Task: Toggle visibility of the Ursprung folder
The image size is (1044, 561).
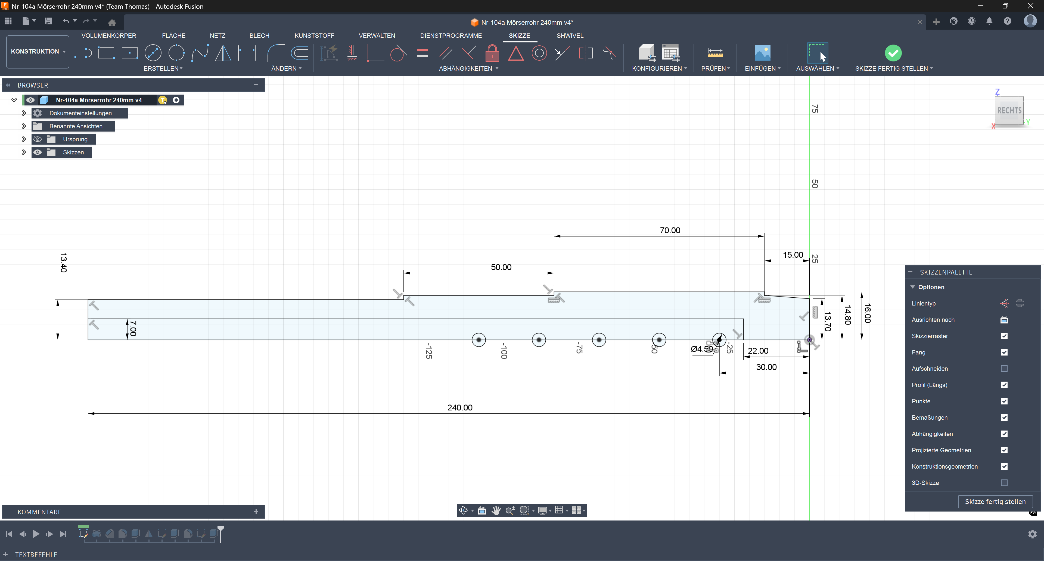Action: [x=38, y=139]
